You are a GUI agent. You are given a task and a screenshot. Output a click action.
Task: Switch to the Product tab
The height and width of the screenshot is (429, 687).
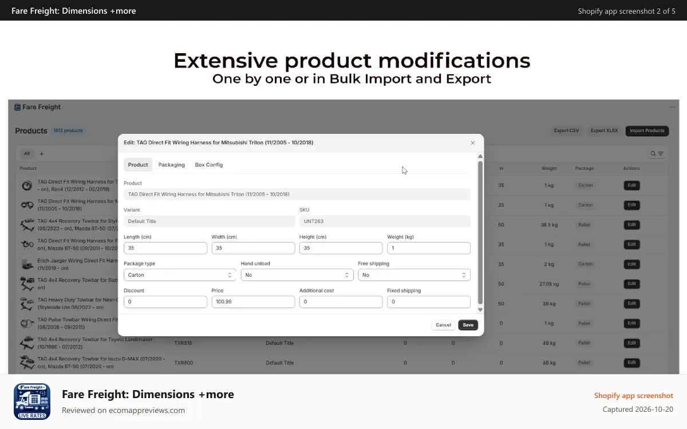[x=138, y=165]
